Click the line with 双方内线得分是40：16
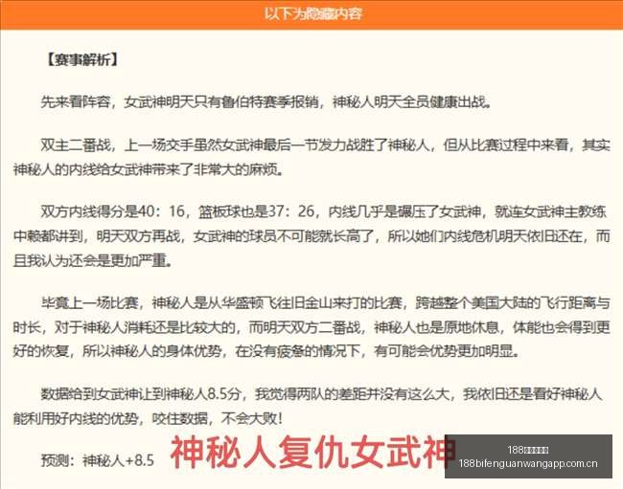 [x=324, y=211]
